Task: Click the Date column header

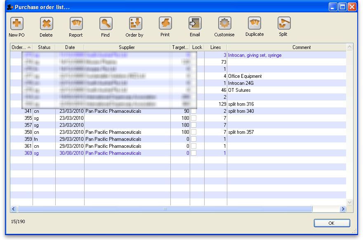Action: (70, 47)
